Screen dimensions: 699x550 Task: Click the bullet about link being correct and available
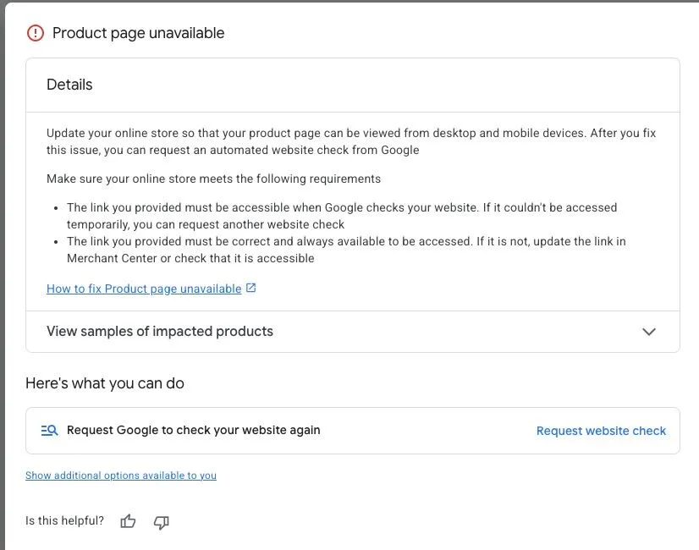346,250
